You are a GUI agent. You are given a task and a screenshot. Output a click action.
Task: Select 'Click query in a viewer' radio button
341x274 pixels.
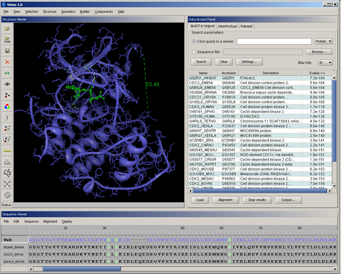tap(194, 41)
